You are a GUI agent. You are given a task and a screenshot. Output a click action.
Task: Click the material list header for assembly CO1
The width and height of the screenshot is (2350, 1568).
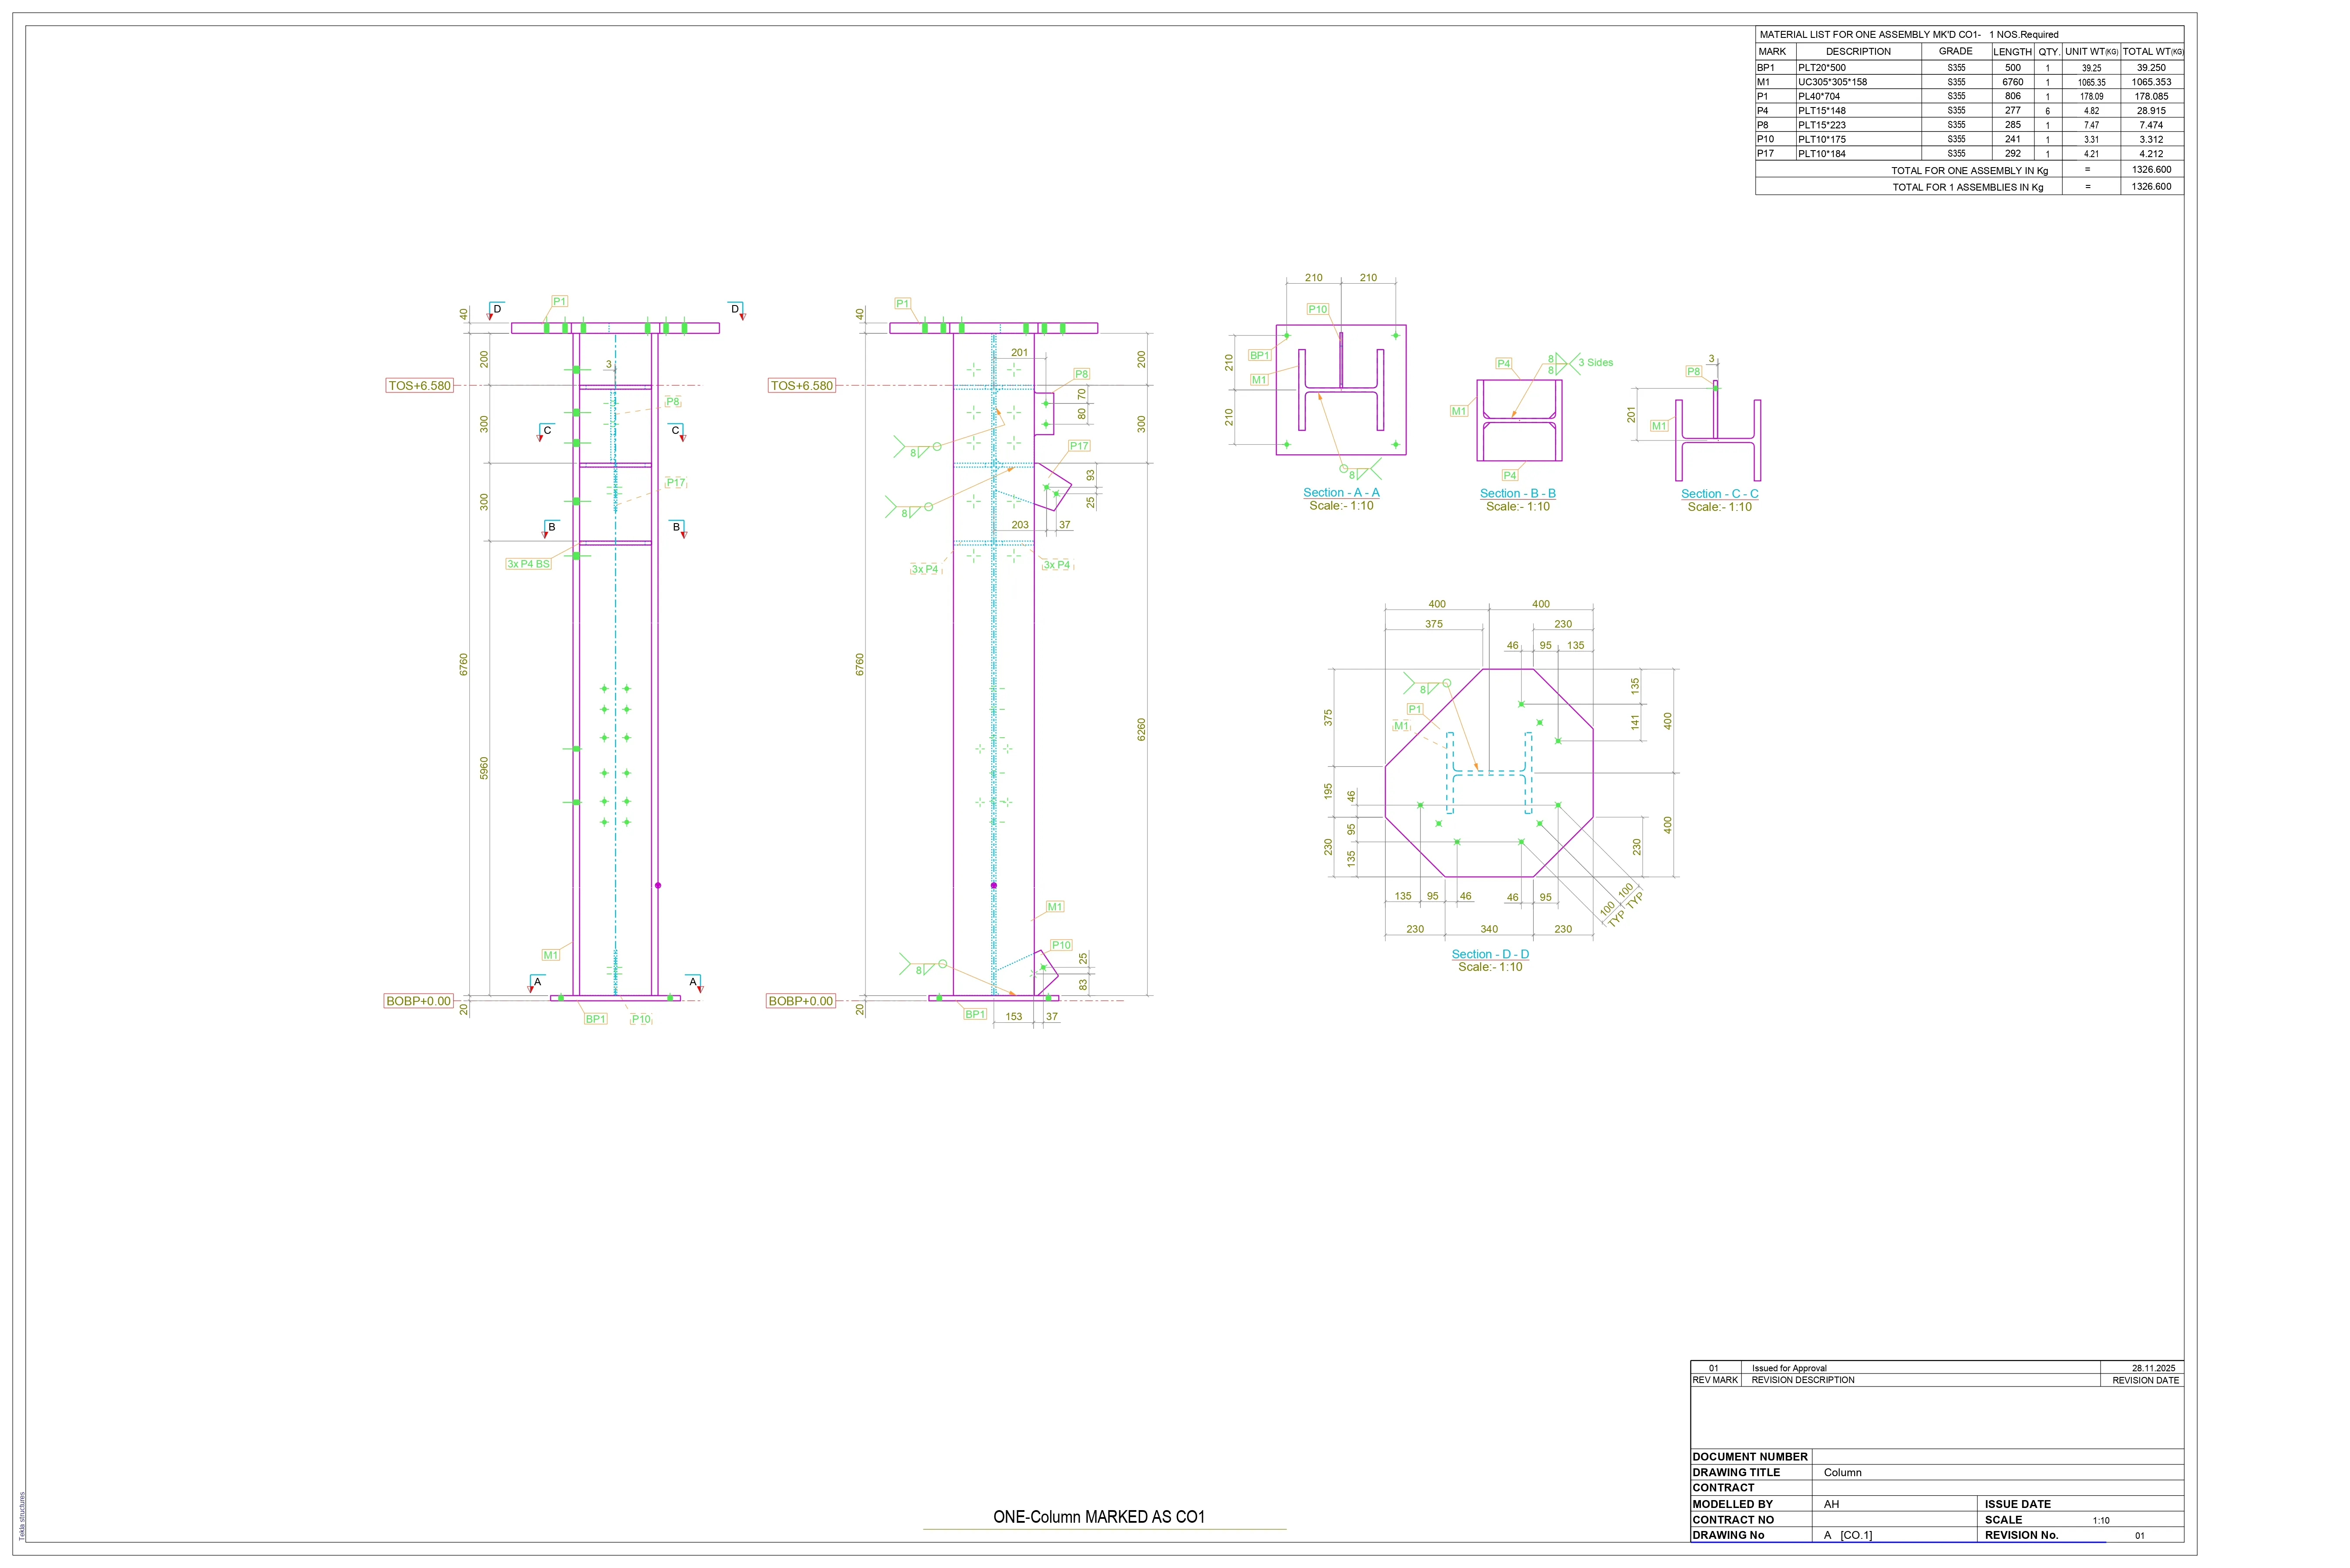tap(1909, 34)
